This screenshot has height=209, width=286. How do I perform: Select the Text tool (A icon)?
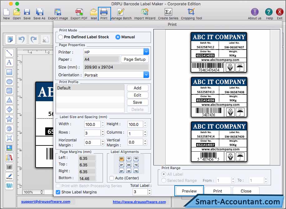(9, 62)
